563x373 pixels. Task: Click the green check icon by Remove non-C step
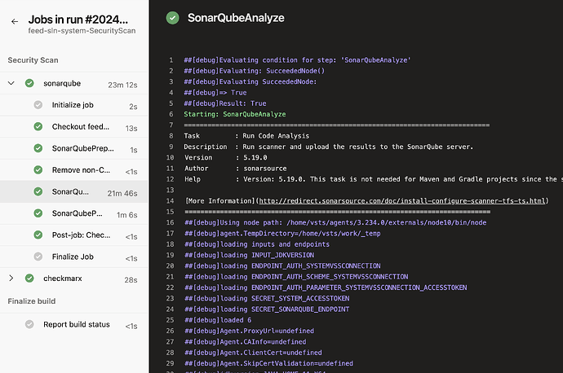coord(38,170)
